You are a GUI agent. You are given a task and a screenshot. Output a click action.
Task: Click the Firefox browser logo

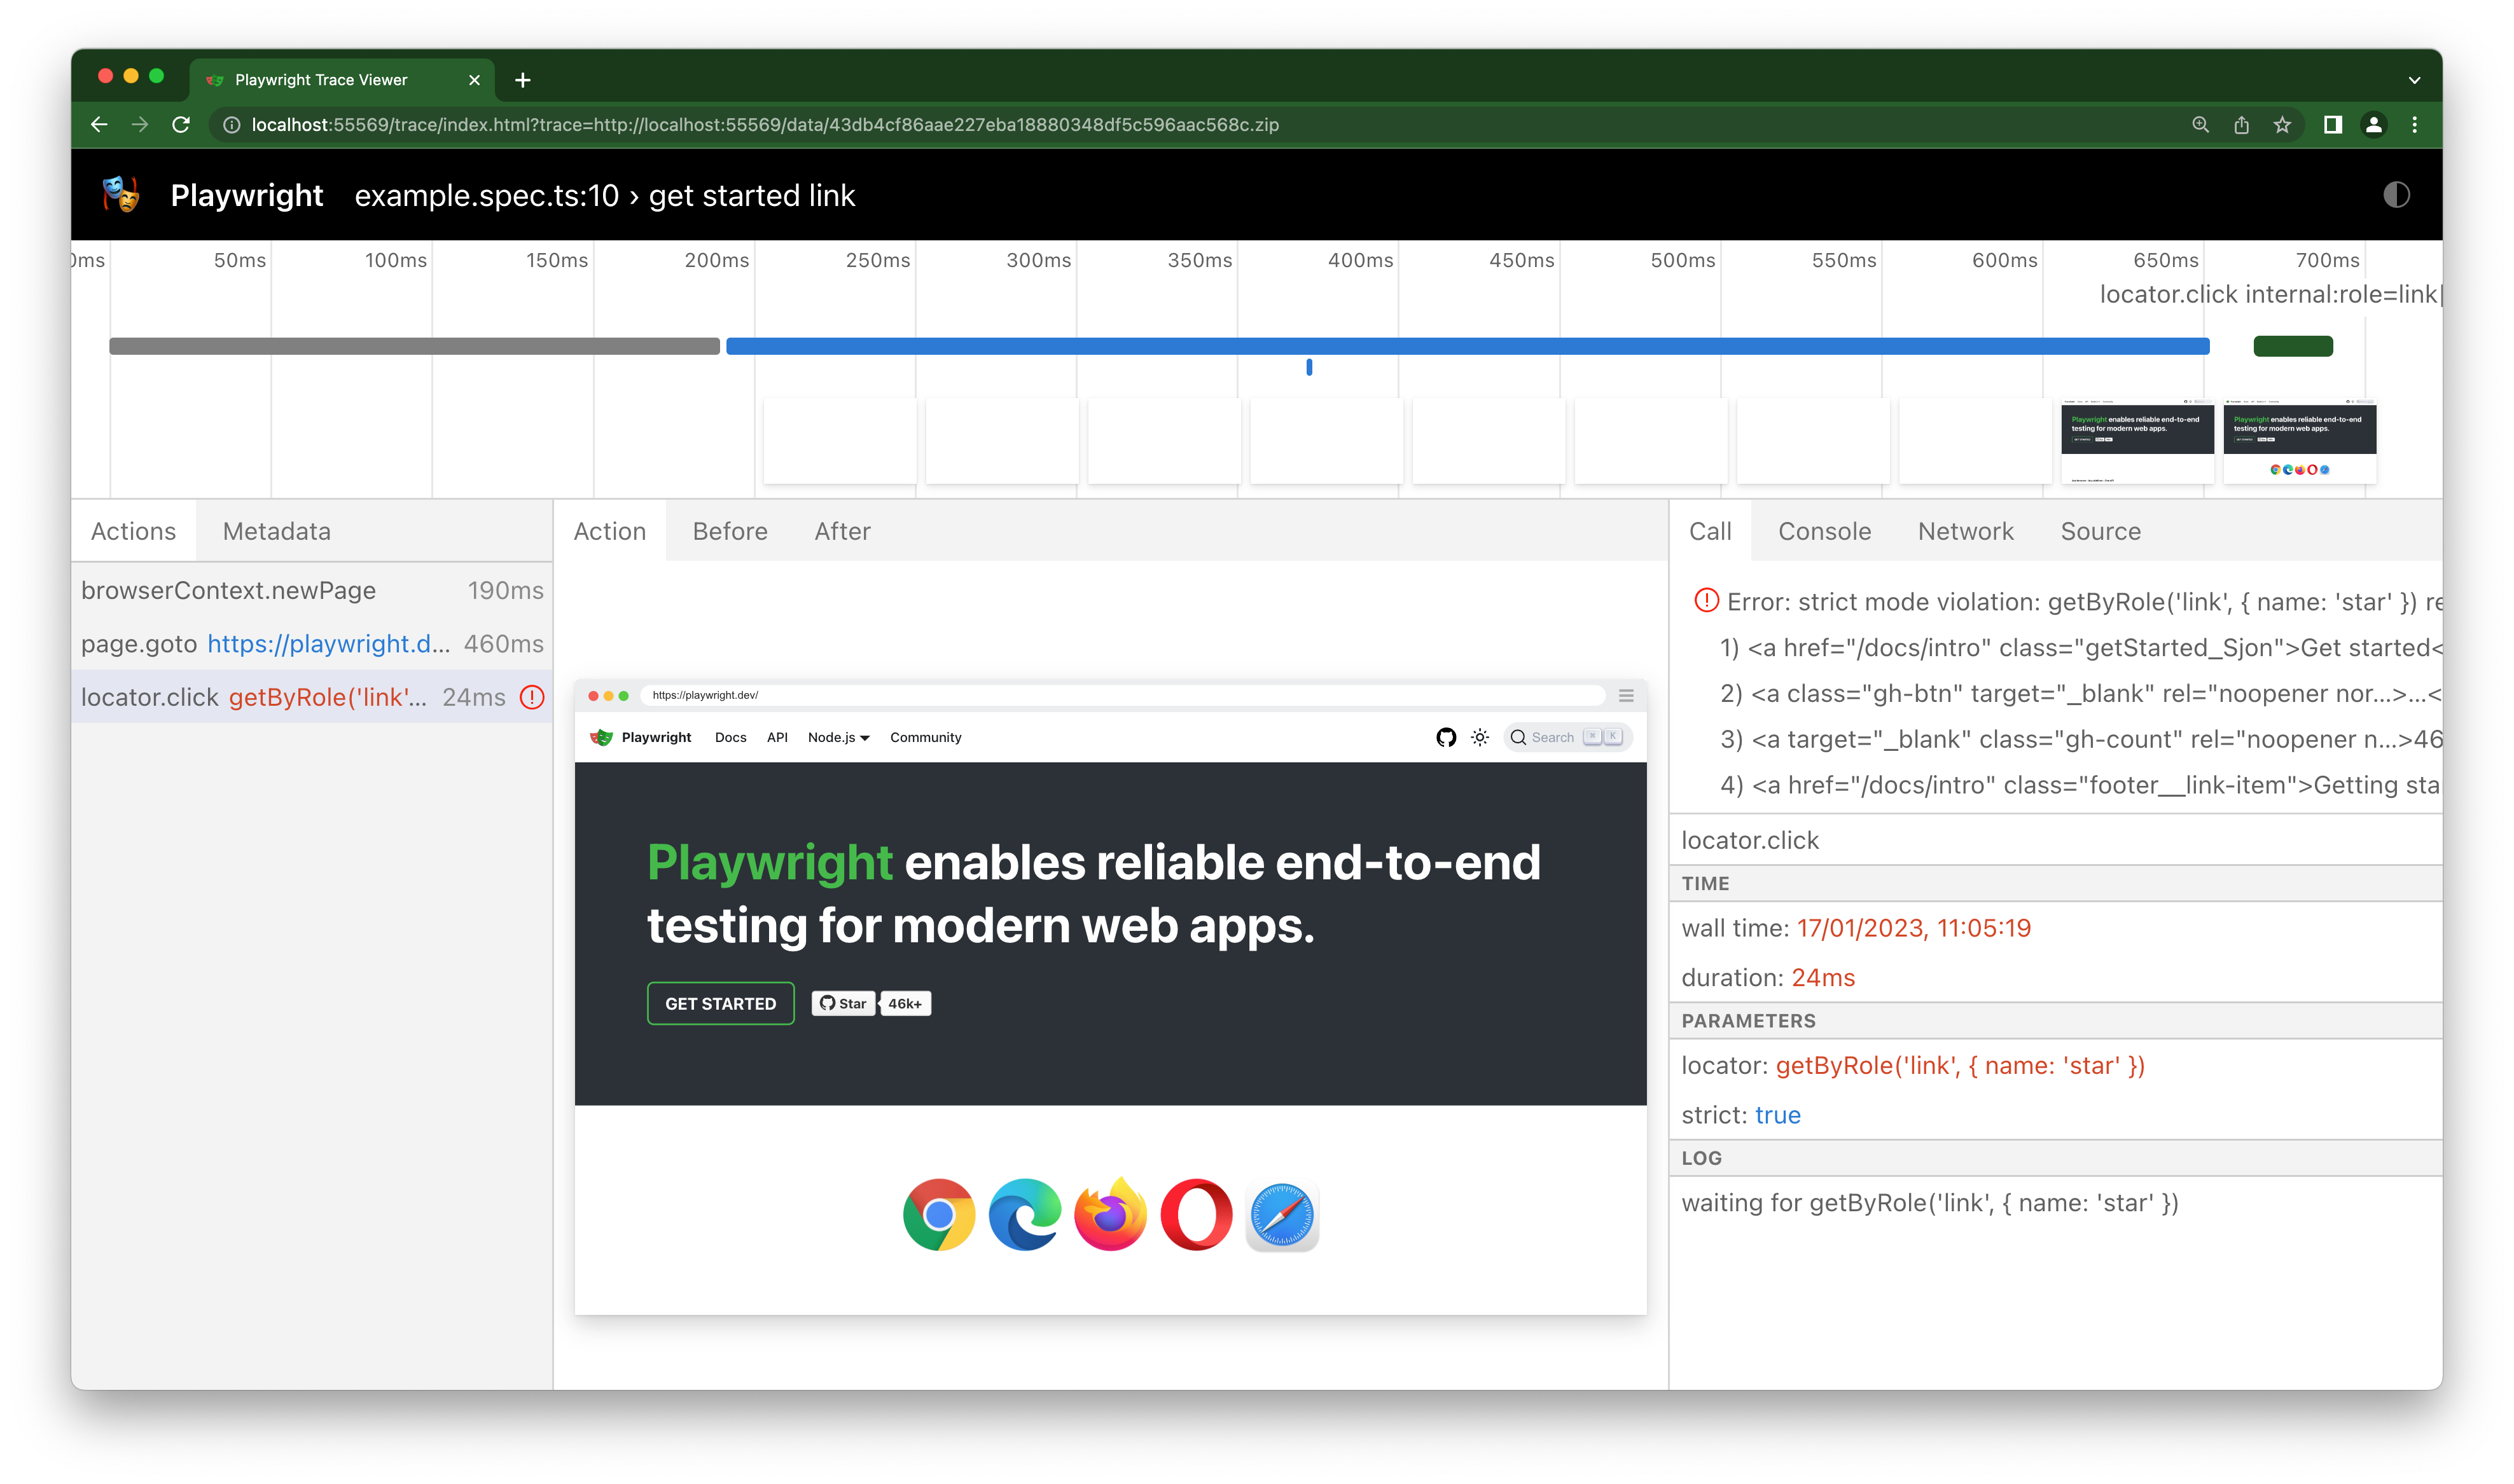point(1109,1213)
